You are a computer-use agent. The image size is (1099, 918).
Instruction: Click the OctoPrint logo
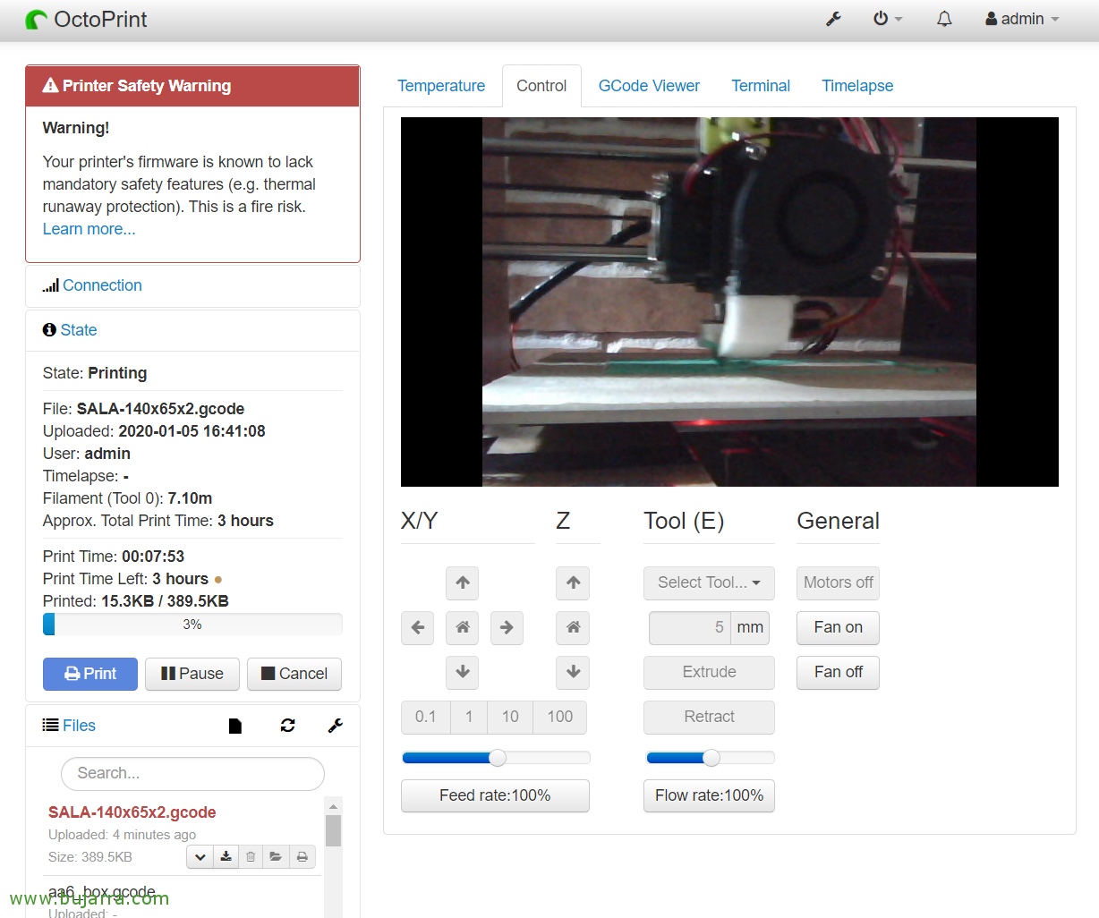pyautogui.click(x=86, y=19)
